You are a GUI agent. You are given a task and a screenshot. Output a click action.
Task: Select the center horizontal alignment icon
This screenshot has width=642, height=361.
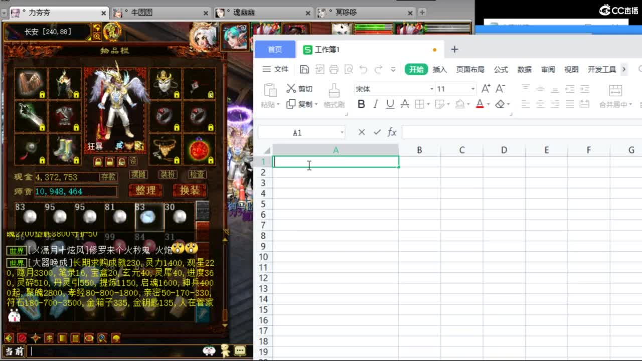[540, 104]
